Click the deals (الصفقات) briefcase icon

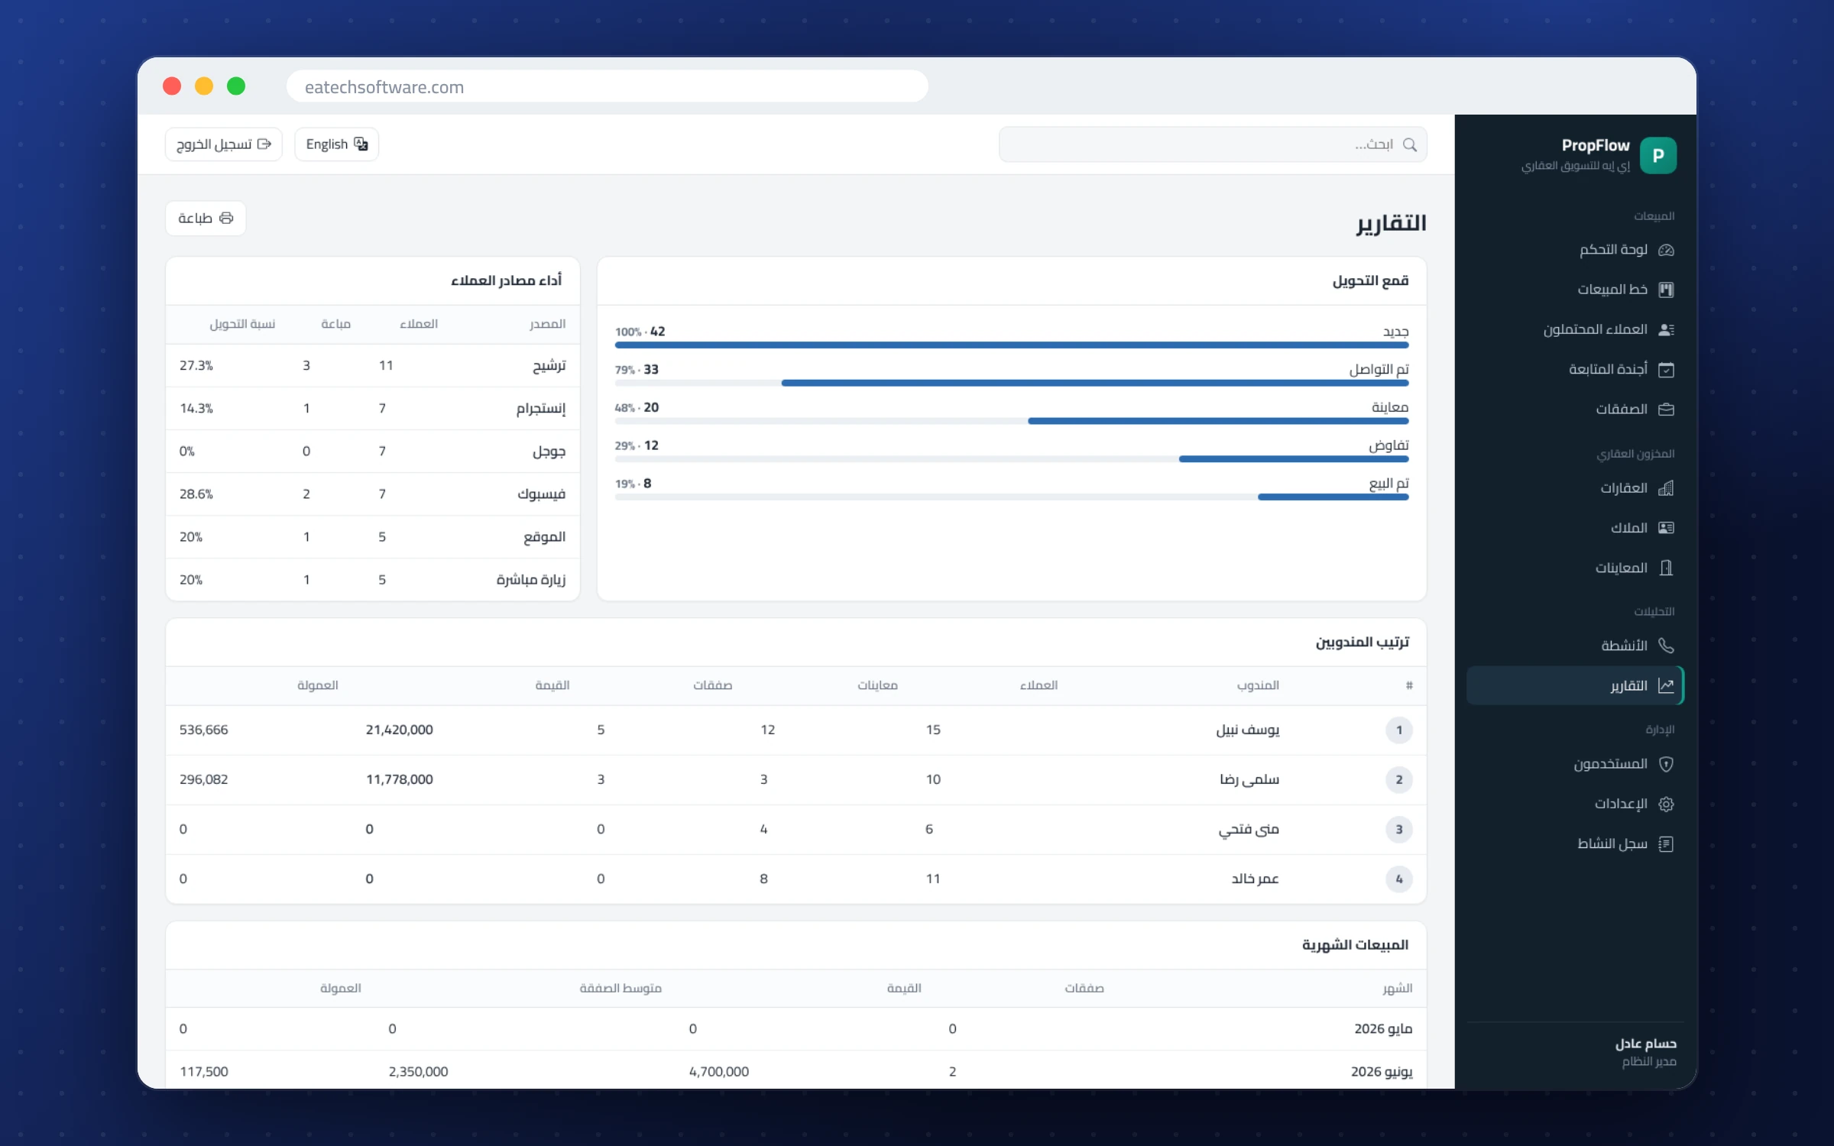pyautogui.click(x=1666, y=410)
